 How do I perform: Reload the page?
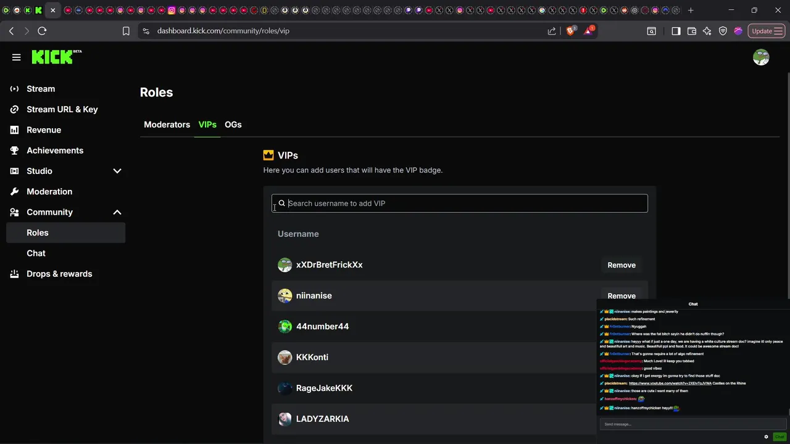(42, 31)
